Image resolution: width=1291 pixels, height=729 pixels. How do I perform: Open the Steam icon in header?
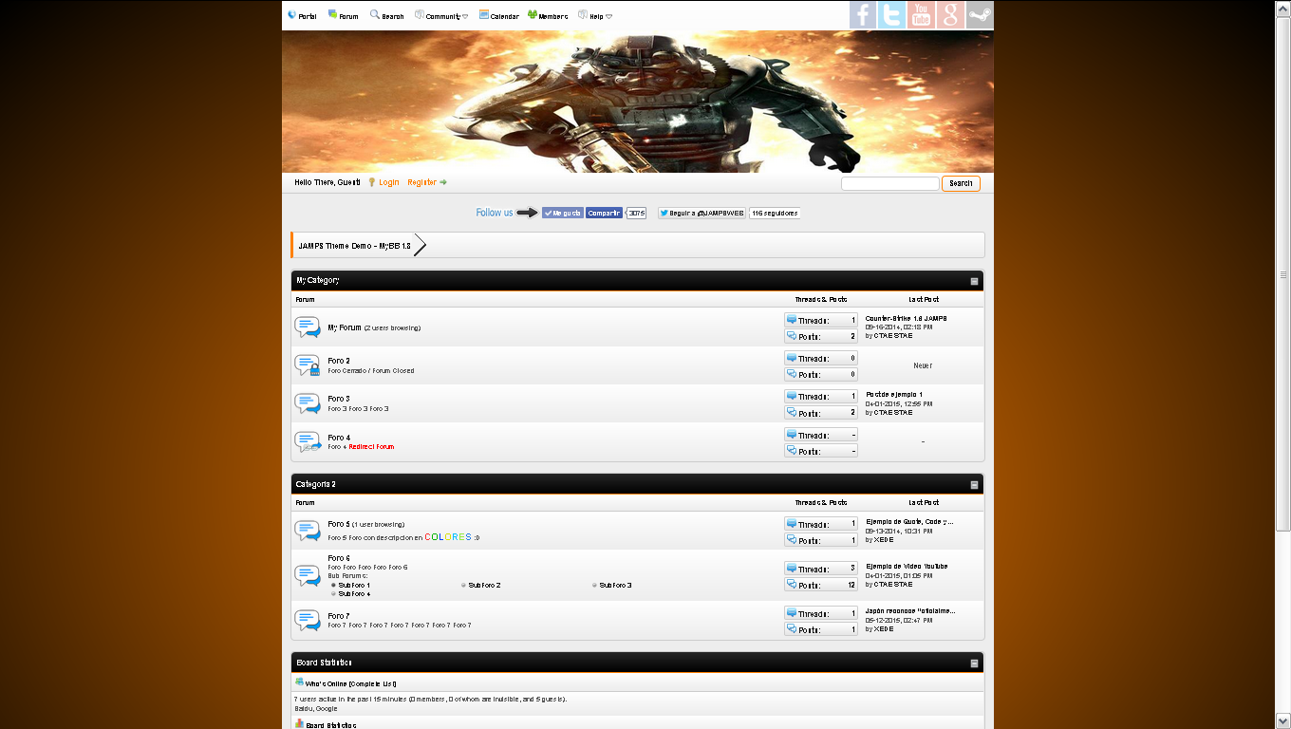(980, 15)
